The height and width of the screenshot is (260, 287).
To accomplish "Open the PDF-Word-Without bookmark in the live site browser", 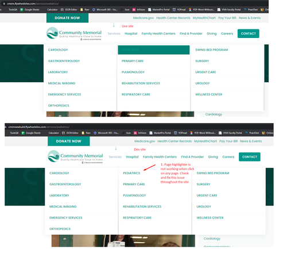I will pos(201,10).
